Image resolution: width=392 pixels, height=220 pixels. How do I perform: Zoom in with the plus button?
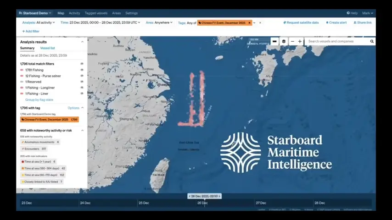click(300, 41)
